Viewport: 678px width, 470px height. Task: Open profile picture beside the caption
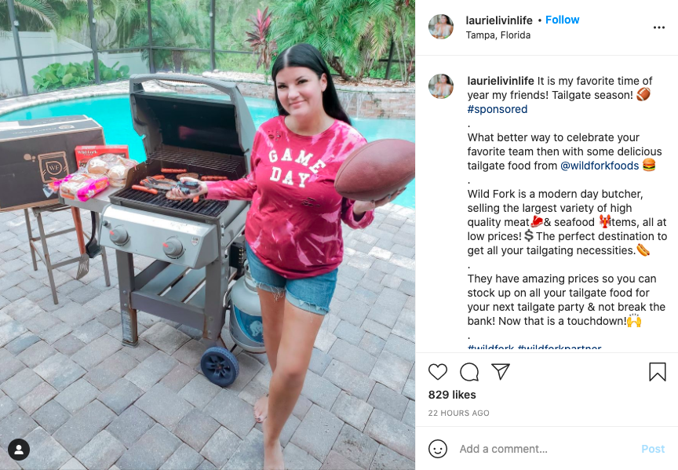click(440, 86)
